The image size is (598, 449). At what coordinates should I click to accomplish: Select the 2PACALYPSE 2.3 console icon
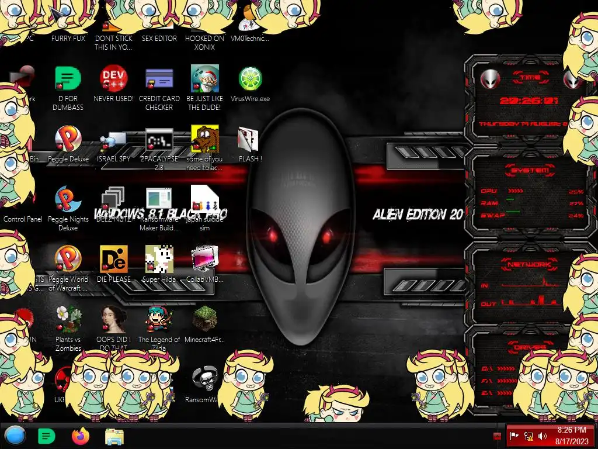pyautogui.click(x=159, y=140)
